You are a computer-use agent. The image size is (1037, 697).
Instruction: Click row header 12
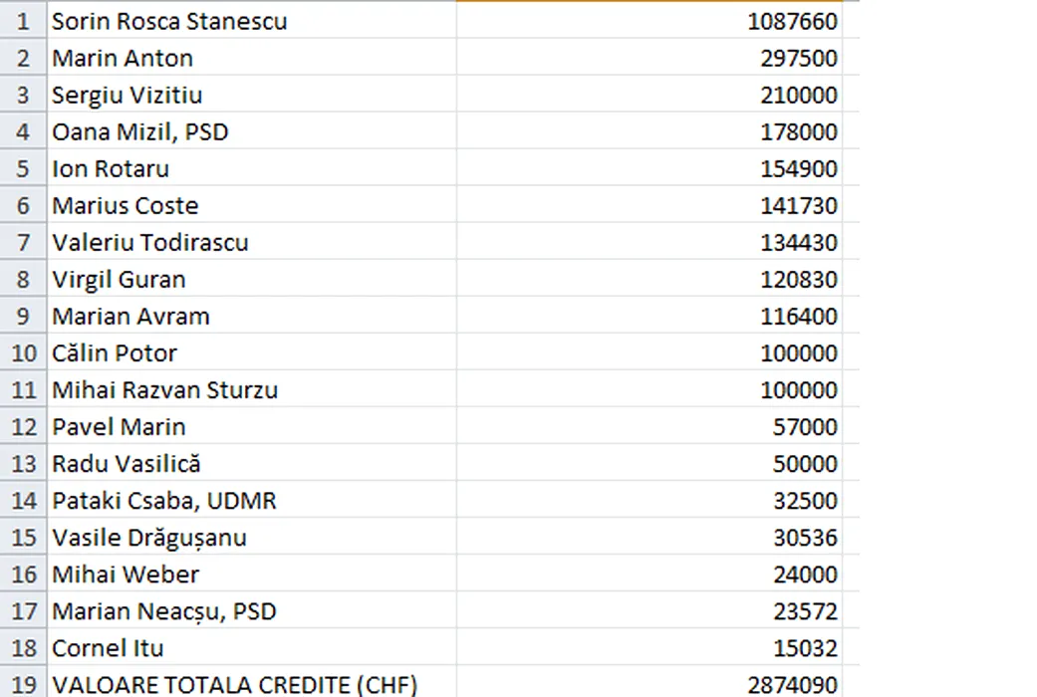coord(24,426)
